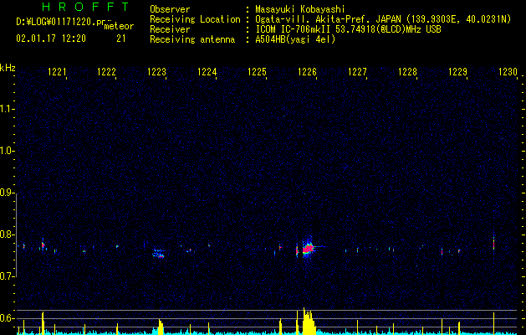Select the 1230 time marker
The image size is (526, 335).
tap(508, 72)
